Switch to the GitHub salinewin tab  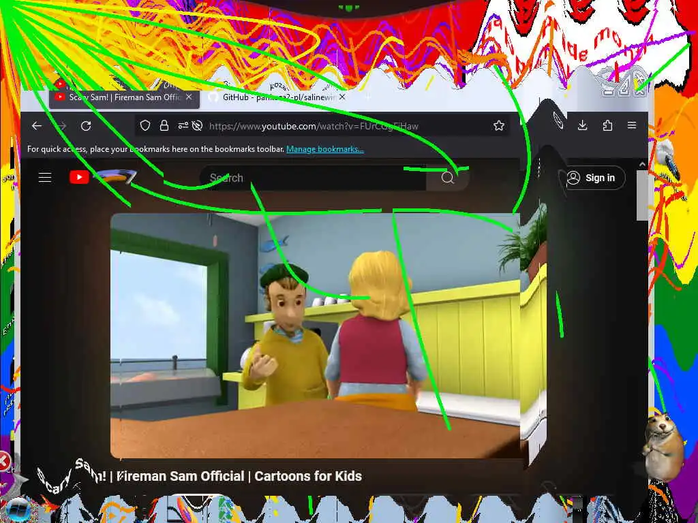(x=278, y=97)
